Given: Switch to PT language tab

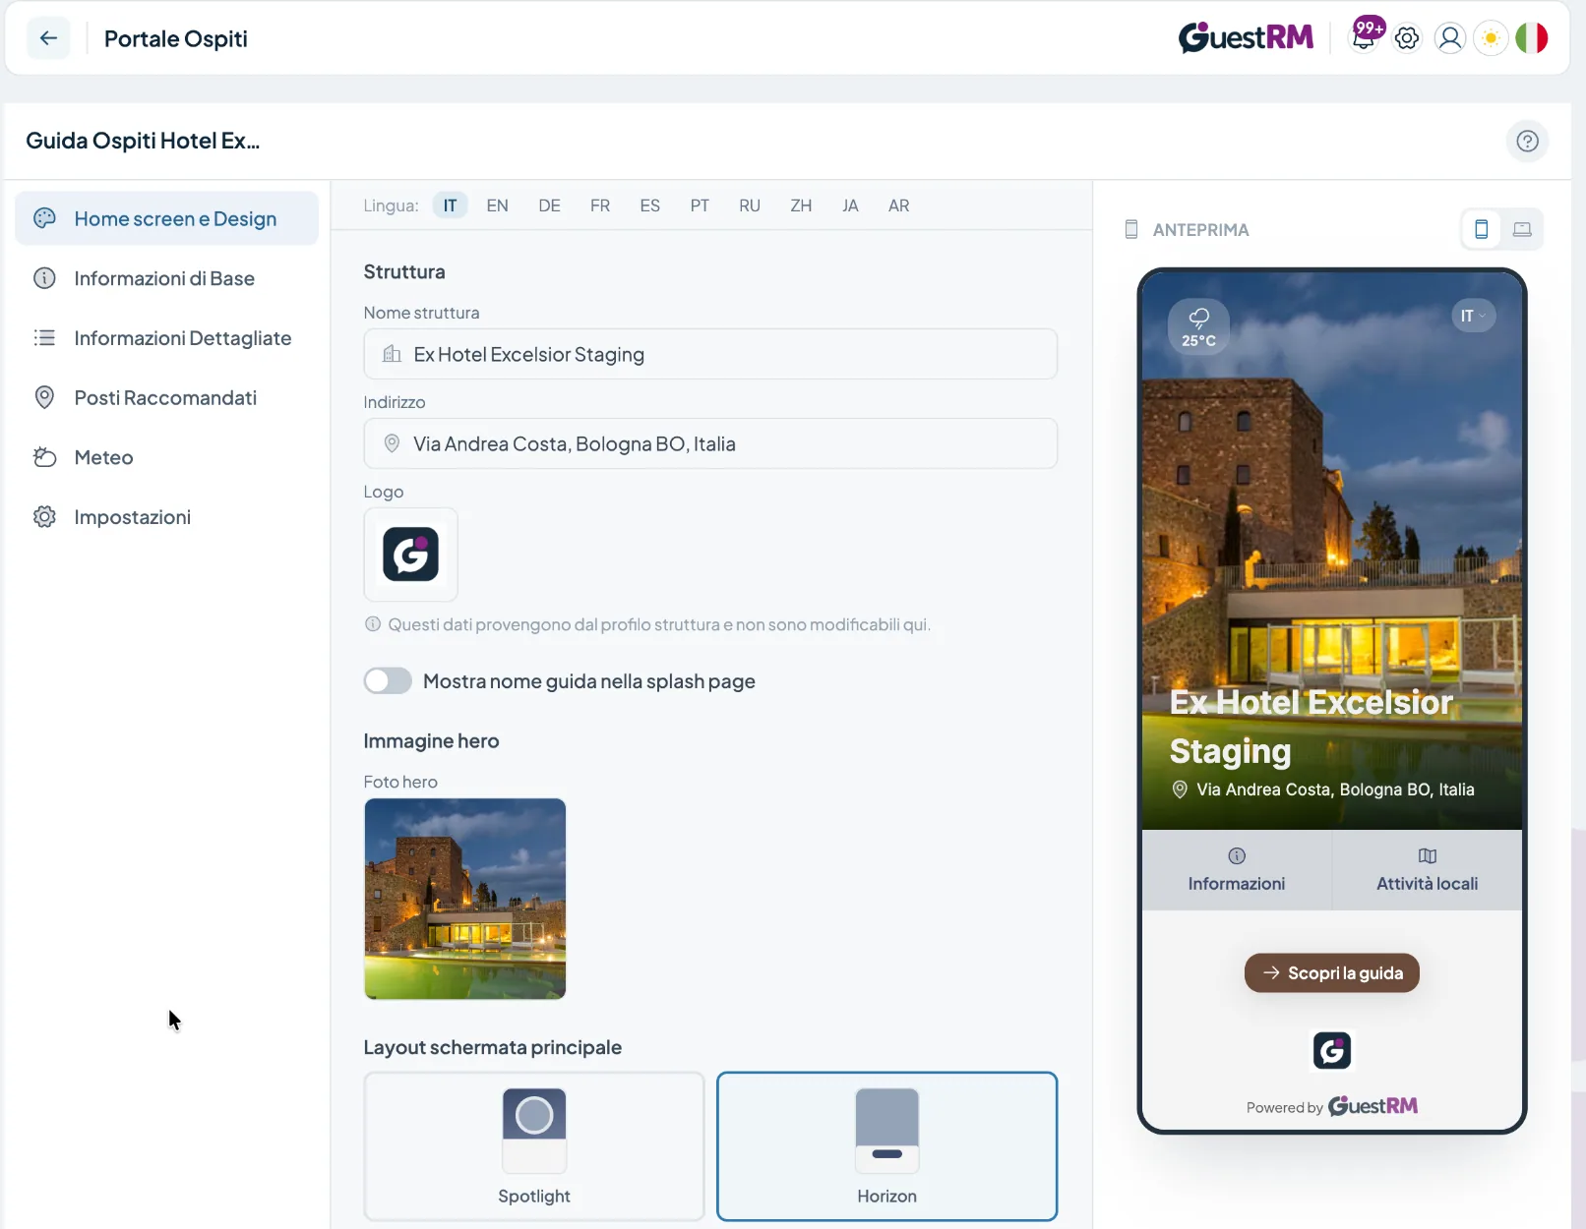Looking at the screenshot, I should 700,205.
